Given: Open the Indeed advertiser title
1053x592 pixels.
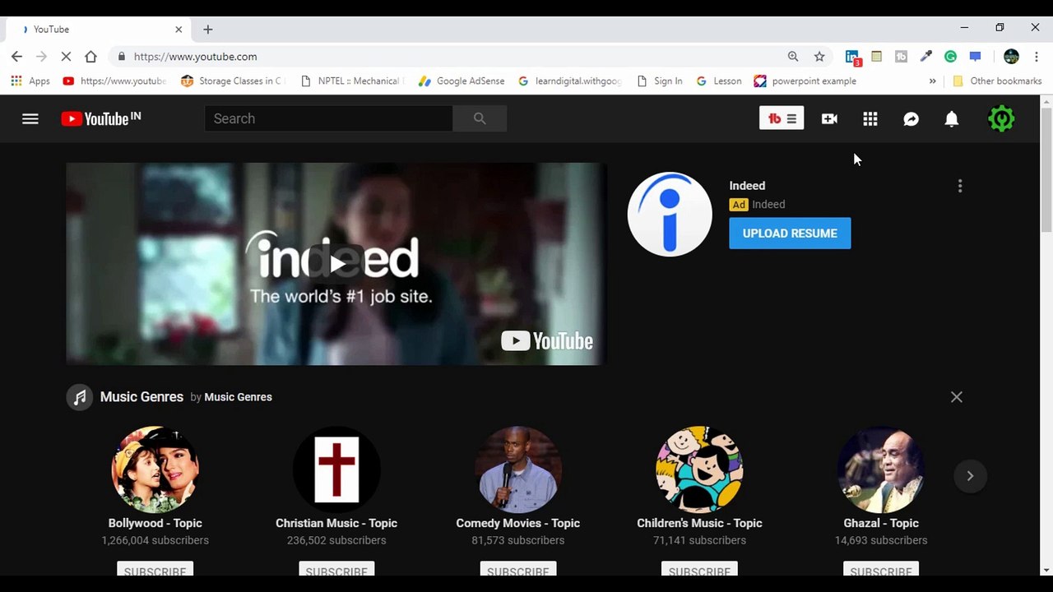Looking at the screenshot, I should pyautogui.click(x=747, y=186).
